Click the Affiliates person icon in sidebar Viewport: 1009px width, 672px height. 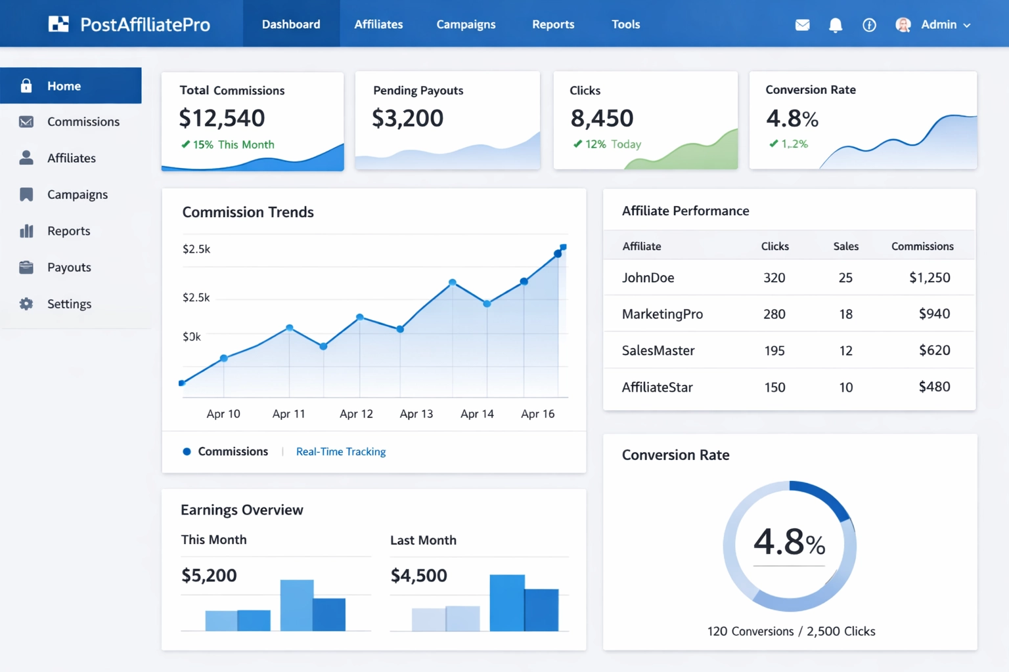26,157
